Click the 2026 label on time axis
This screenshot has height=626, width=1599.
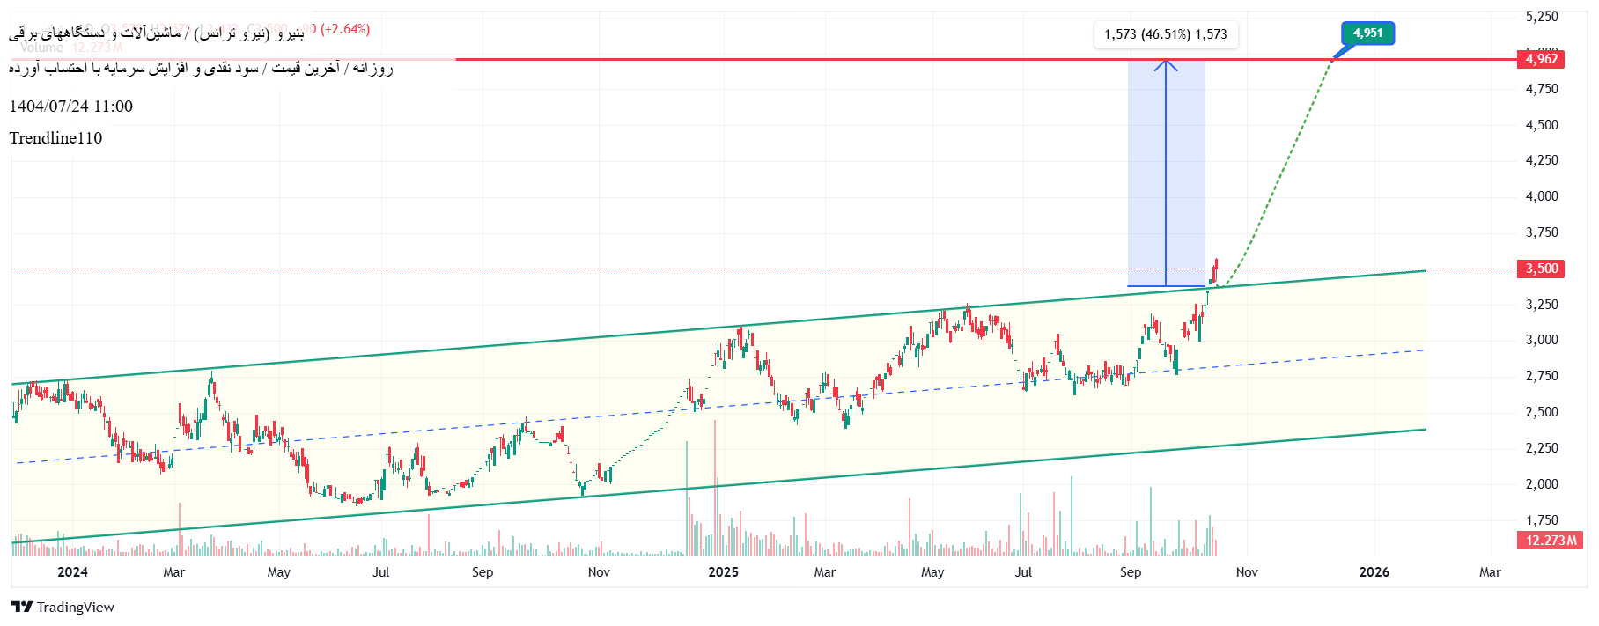[1374, 572]
